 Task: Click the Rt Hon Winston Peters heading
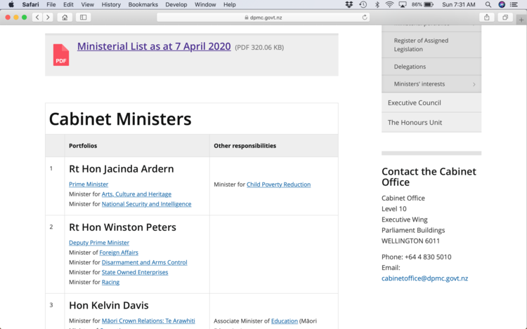[122, 227]
